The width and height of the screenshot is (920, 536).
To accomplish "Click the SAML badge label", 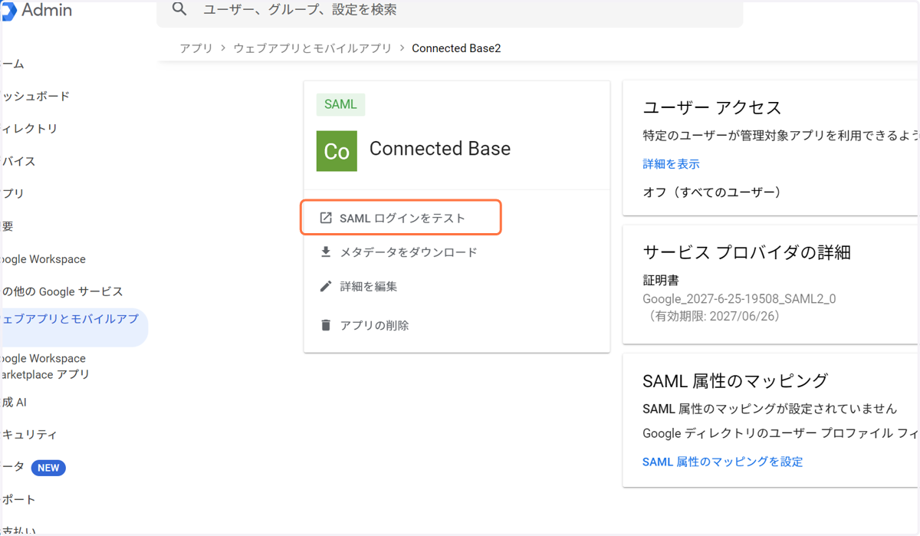I will pos(340,104).
